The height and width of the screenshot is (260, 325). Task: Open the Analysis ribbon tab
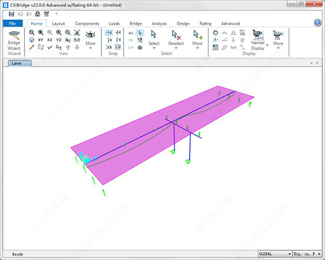tap(159, 24)
